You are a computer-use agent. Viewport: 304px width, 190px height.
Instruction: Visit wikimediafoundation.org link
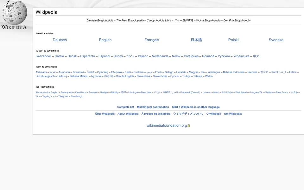167,125
